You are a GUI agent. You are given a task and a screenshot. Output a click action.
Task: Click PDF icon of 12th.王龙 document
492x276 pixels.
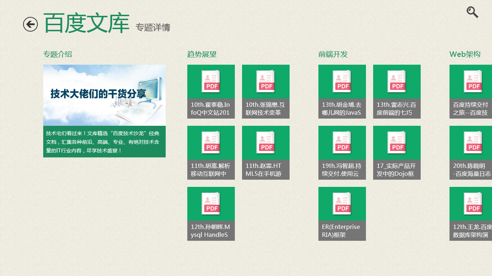[473, 203]
